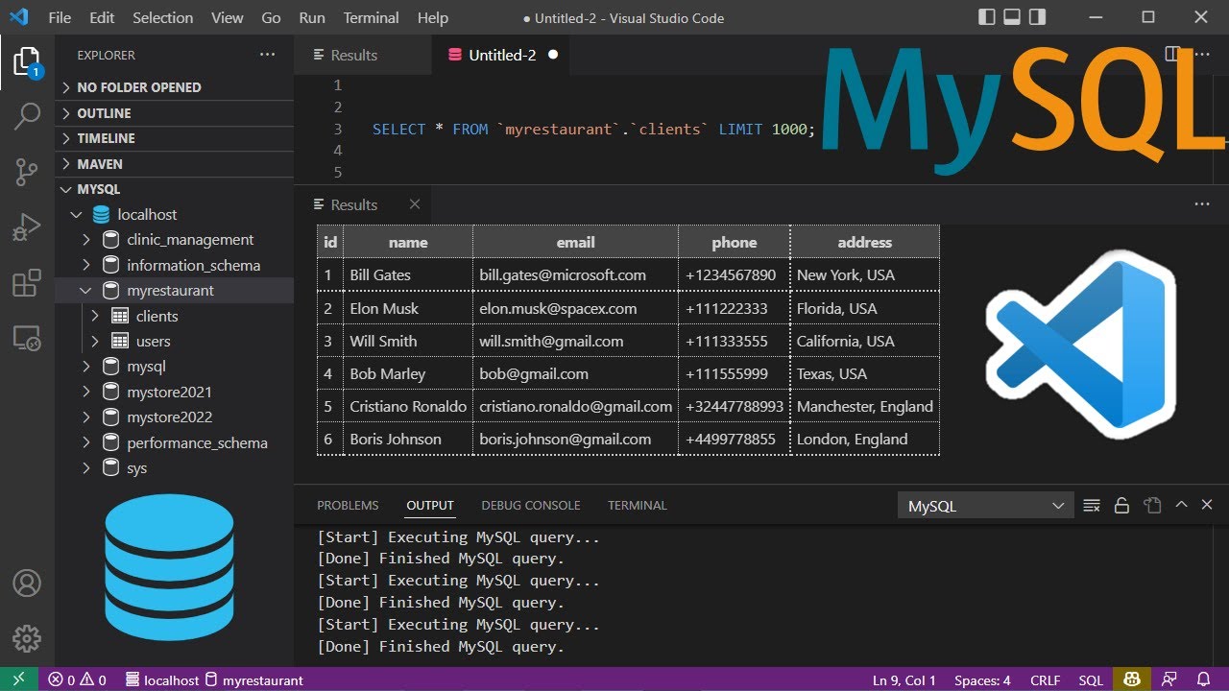This screenshot has height=691, width=1229.
Task: Collapse the myrestaurant database node
Action: click(85, 290)
